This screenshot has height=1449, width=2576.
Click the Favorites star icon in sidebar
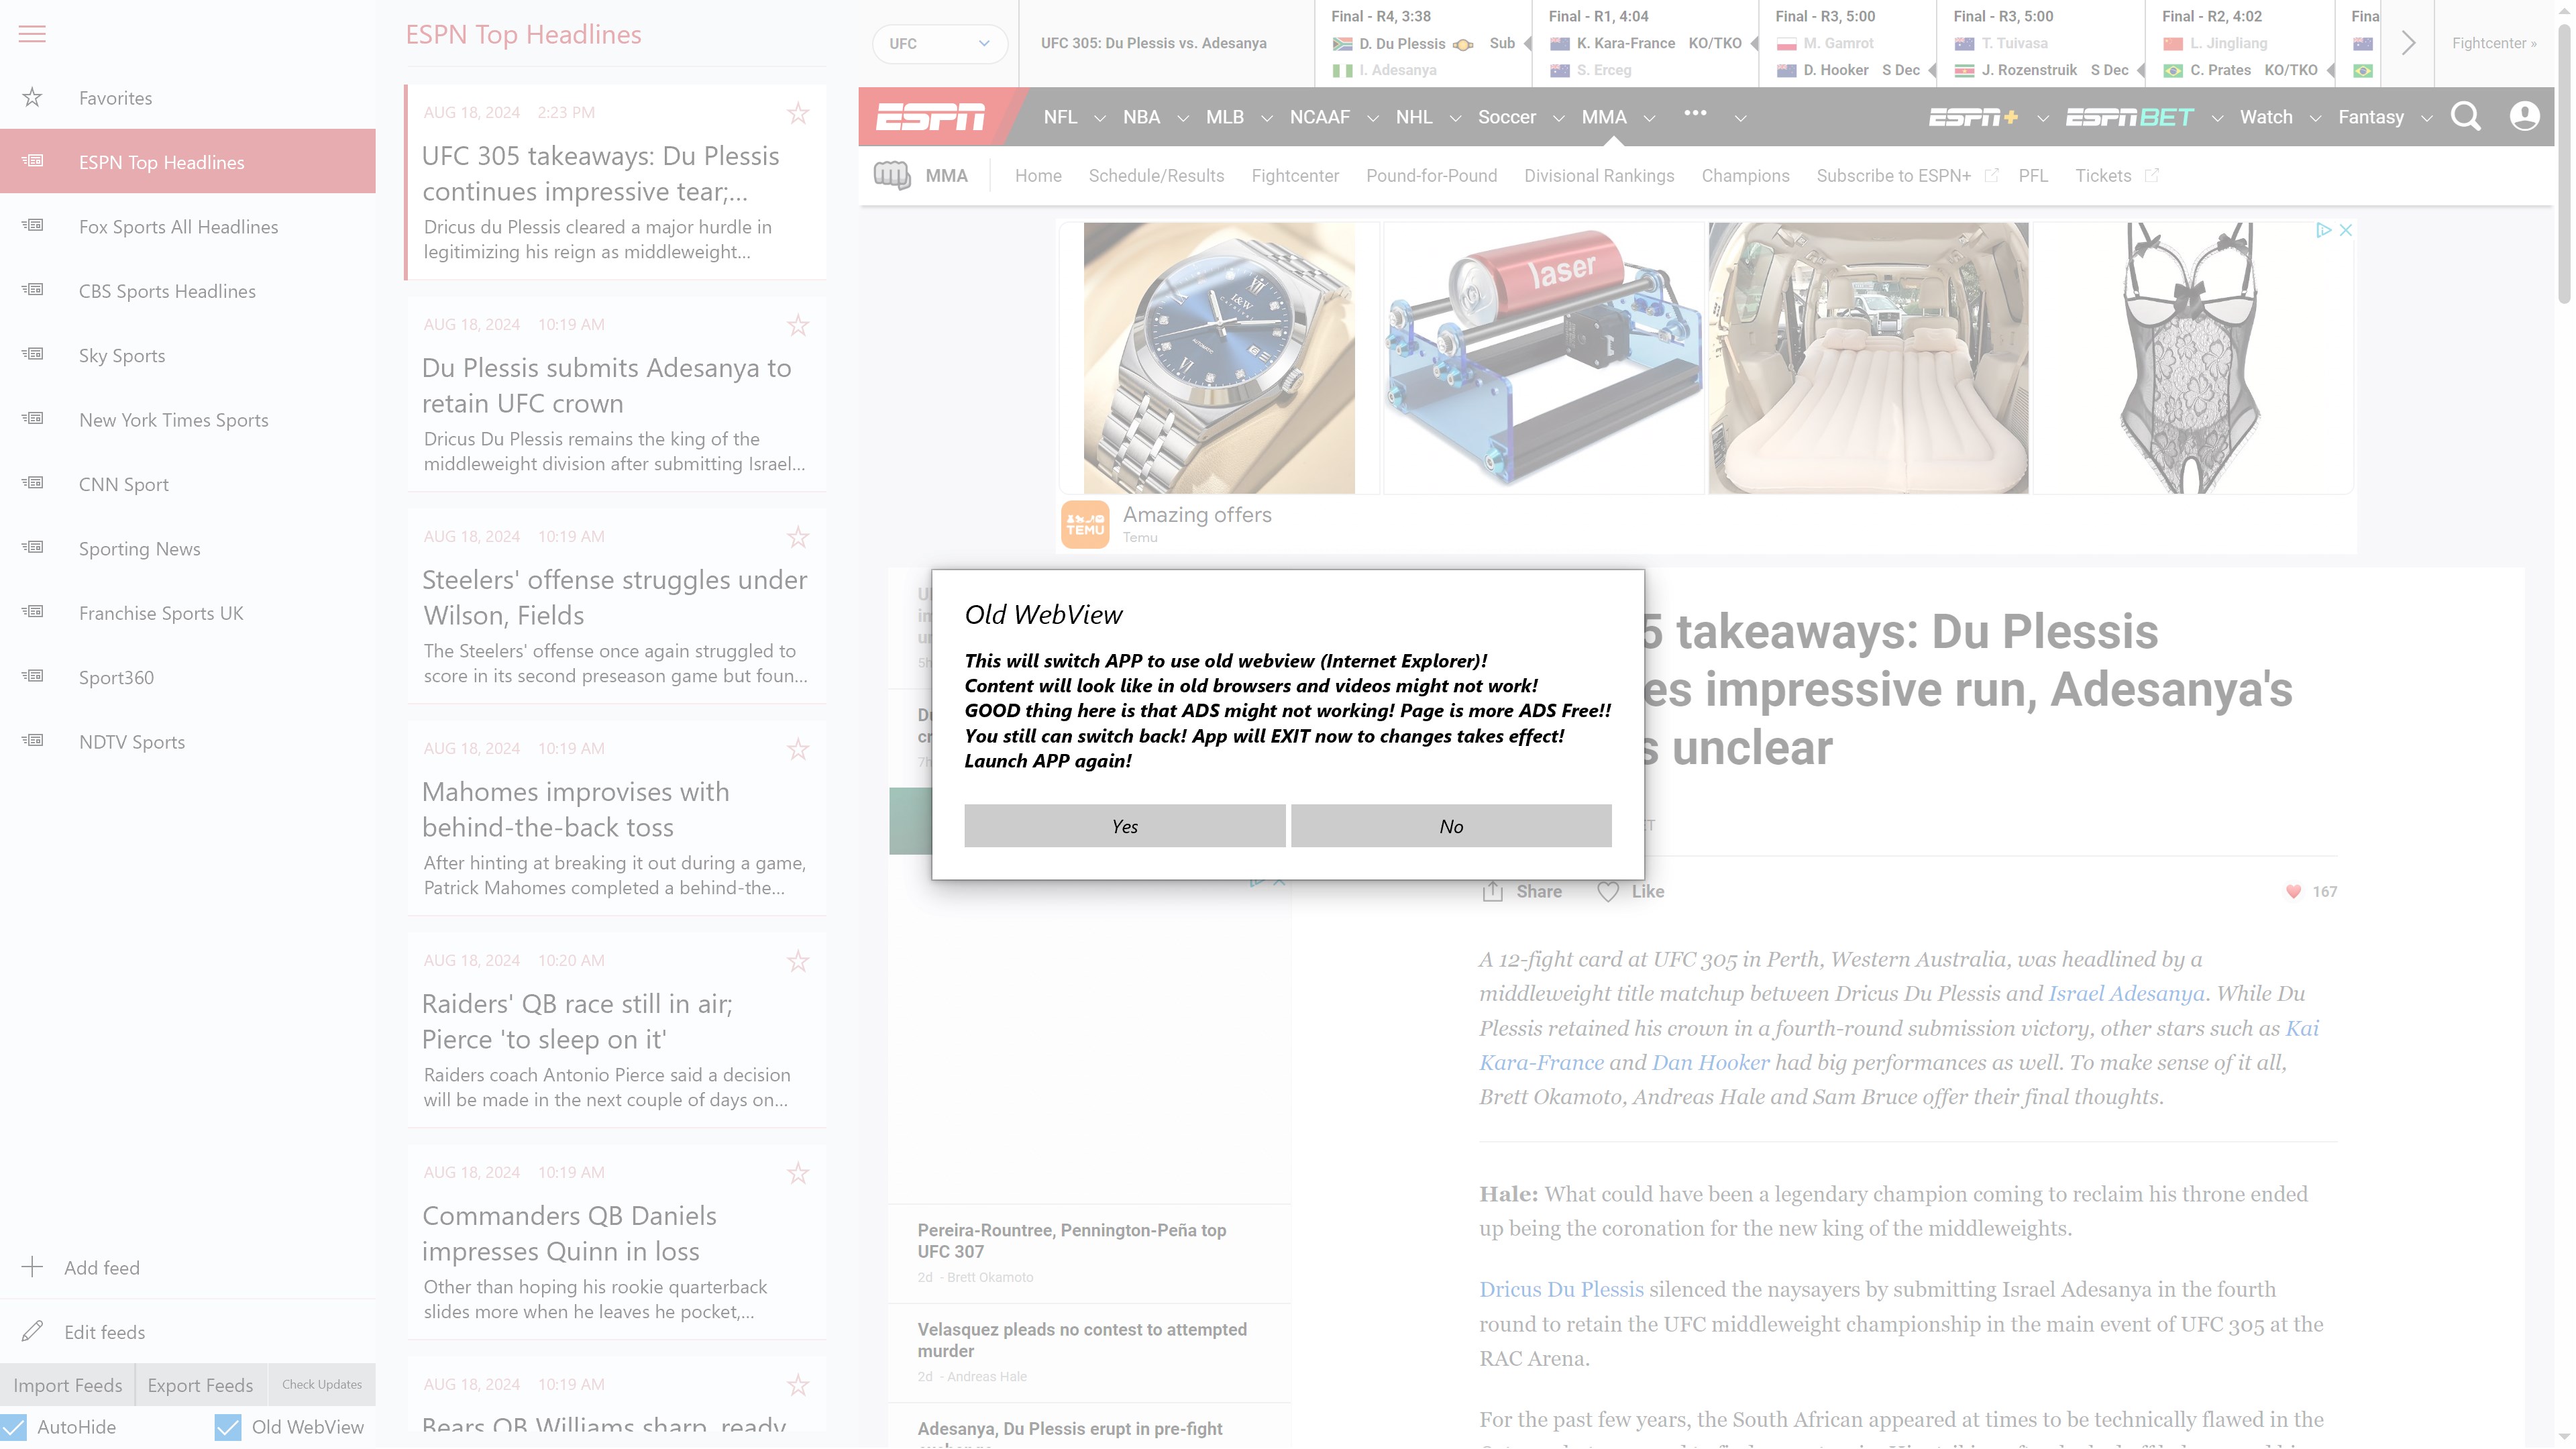click(32, 97)
